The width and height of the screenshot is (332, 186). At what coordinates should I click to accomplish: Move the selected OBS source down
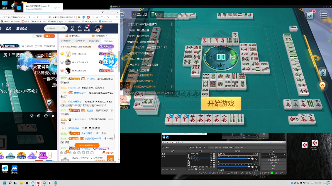click(203, 169)
